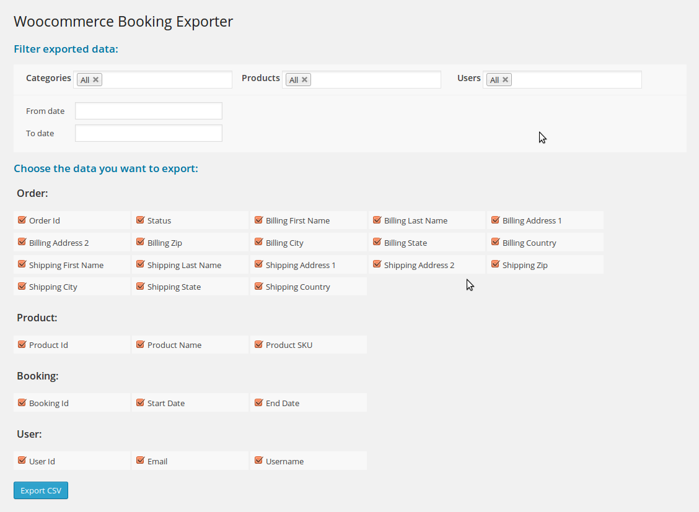Click the From date input field
The height and width of the screenshot is (512, 699).
148,111
